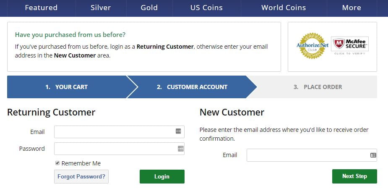Open the Silver menu
This screenshot has width=388, height=194.
pyautogui.click(x=101, y=8)
